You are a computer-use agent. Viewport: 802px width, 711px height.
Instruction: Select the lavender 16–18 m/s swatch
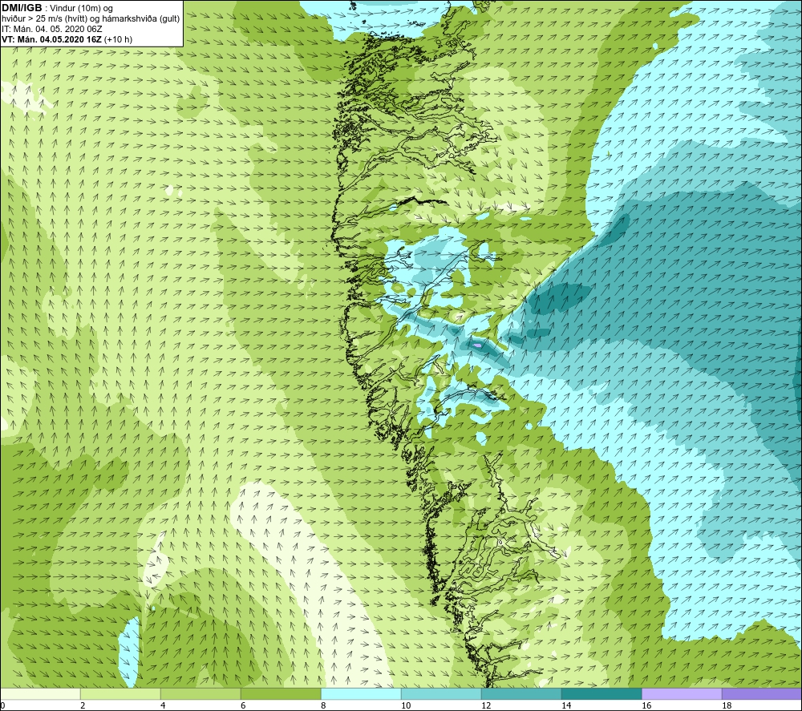(682, 693)
